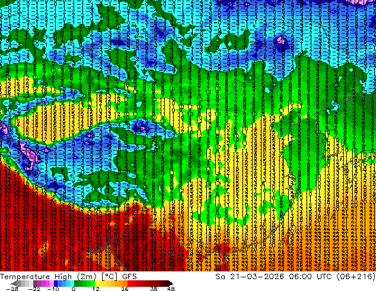Click the '12' legend label

(96, 289)
